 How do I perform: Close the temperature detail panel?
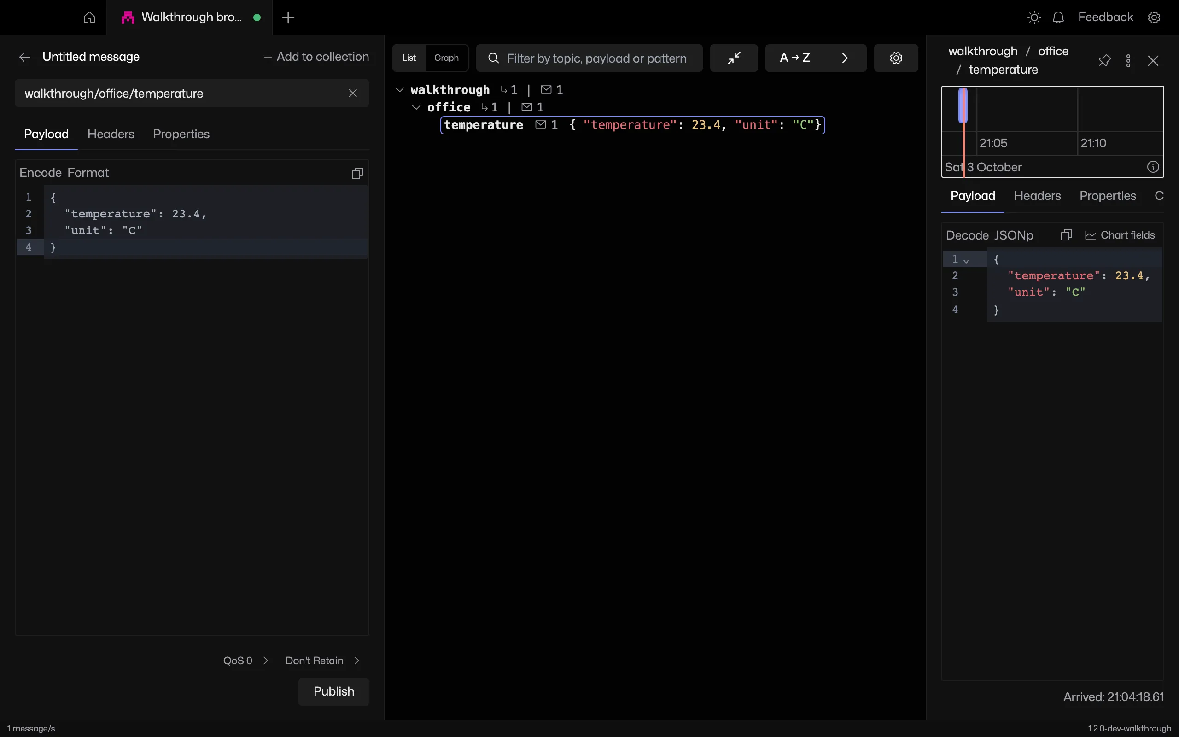tap(1153, 60)
